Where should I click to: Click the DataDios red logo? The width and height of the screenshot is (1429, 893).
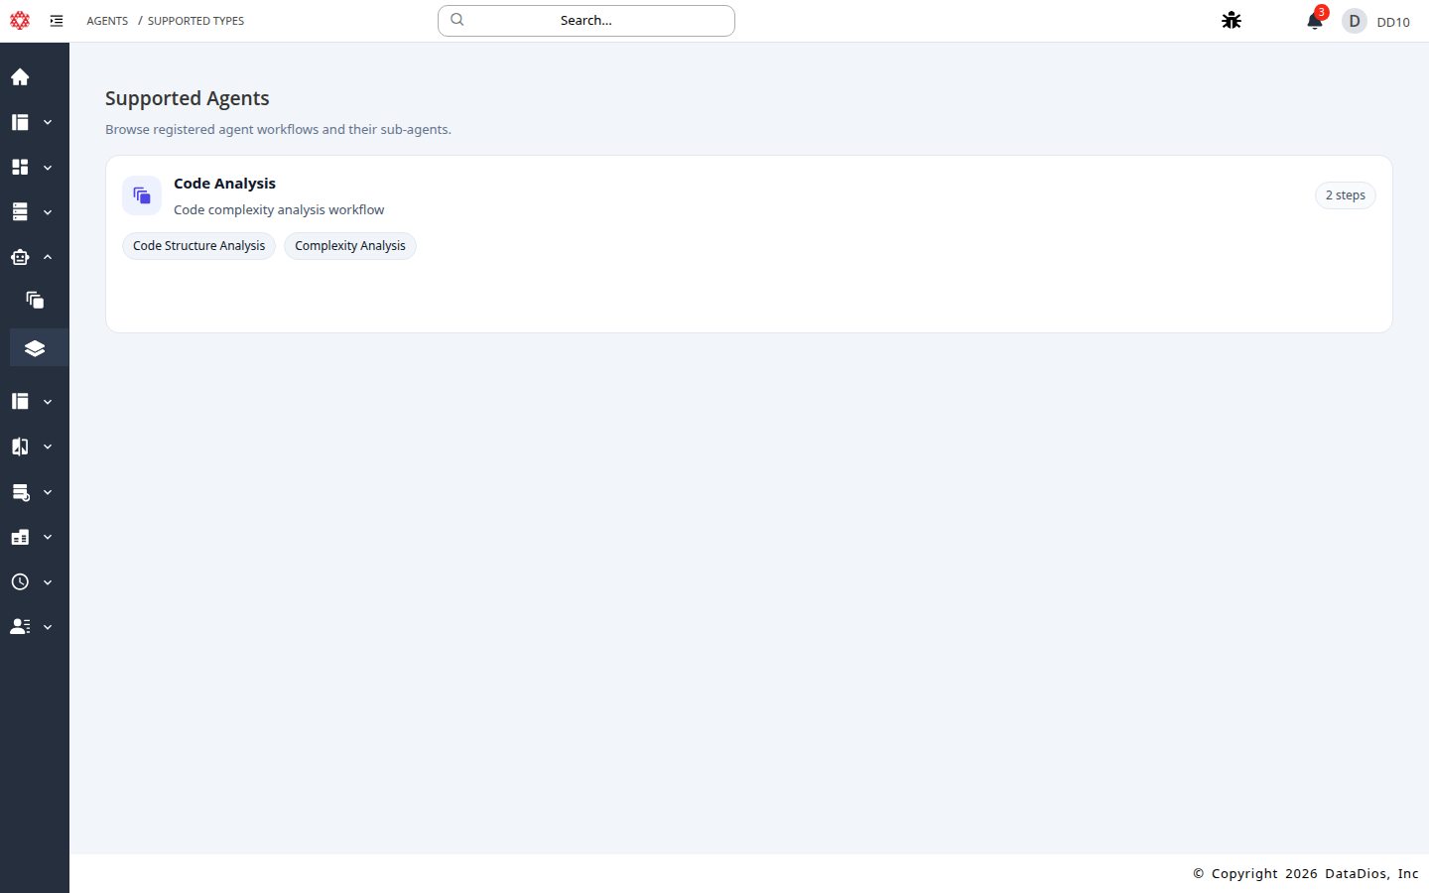20,20
